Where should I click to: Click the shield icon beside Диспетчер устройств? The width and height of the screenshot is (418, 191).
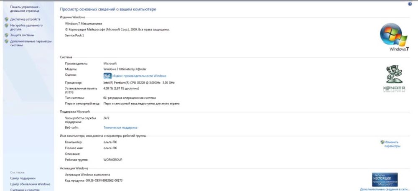coord(6,19)
